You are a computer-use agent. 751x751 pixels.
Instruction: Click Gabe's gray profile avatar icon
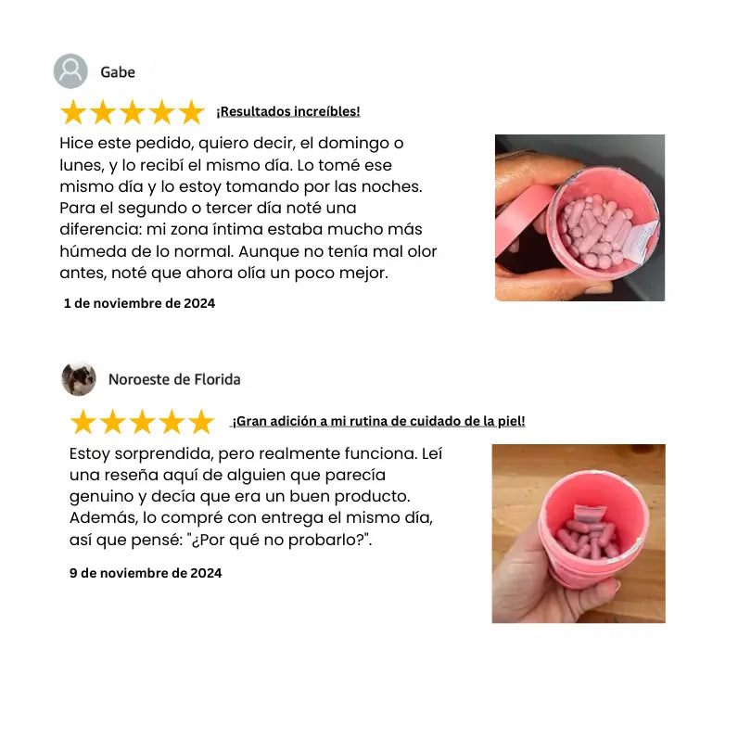[70, 70]
